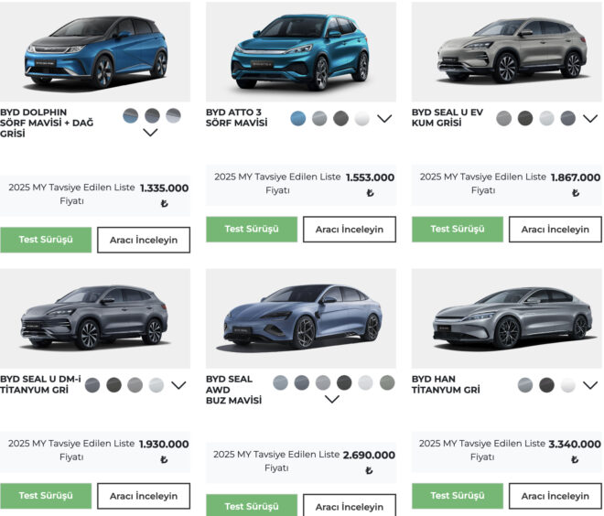
Task: Pick the white color swatch for BYD Atto 3
Action: pos(362,118)
